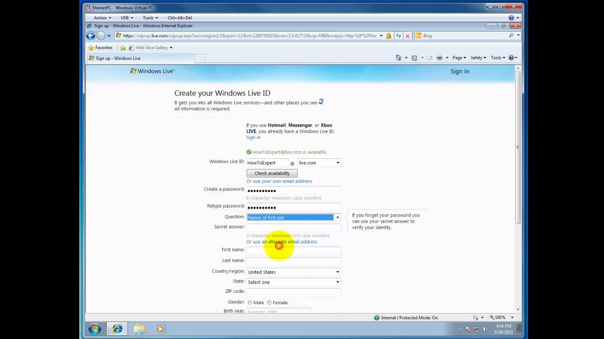Click the Last name field
The image size is (604, 339).
tap(294, 261)
